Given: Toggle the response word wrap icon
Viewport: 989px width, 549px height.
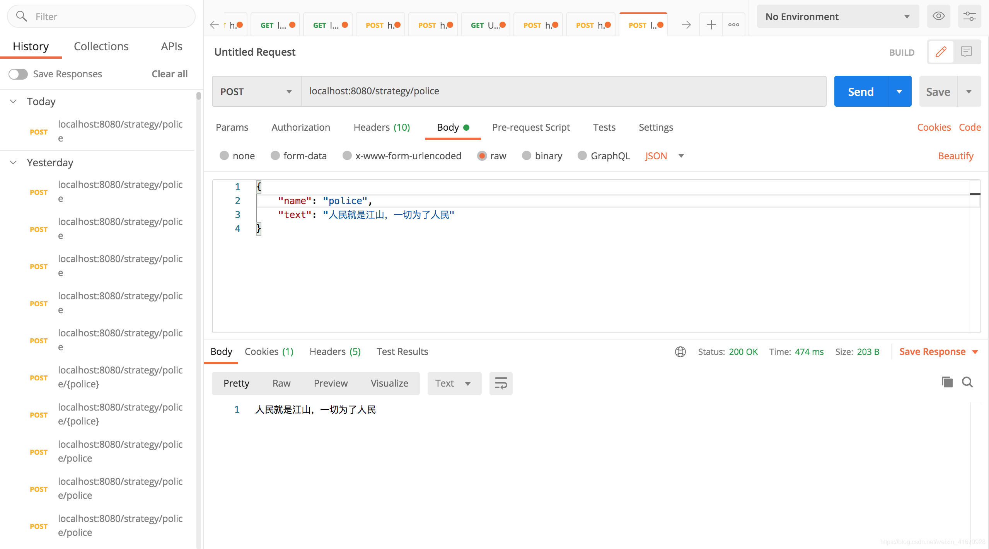Looking at the screenshot, I should pos(501,383).
